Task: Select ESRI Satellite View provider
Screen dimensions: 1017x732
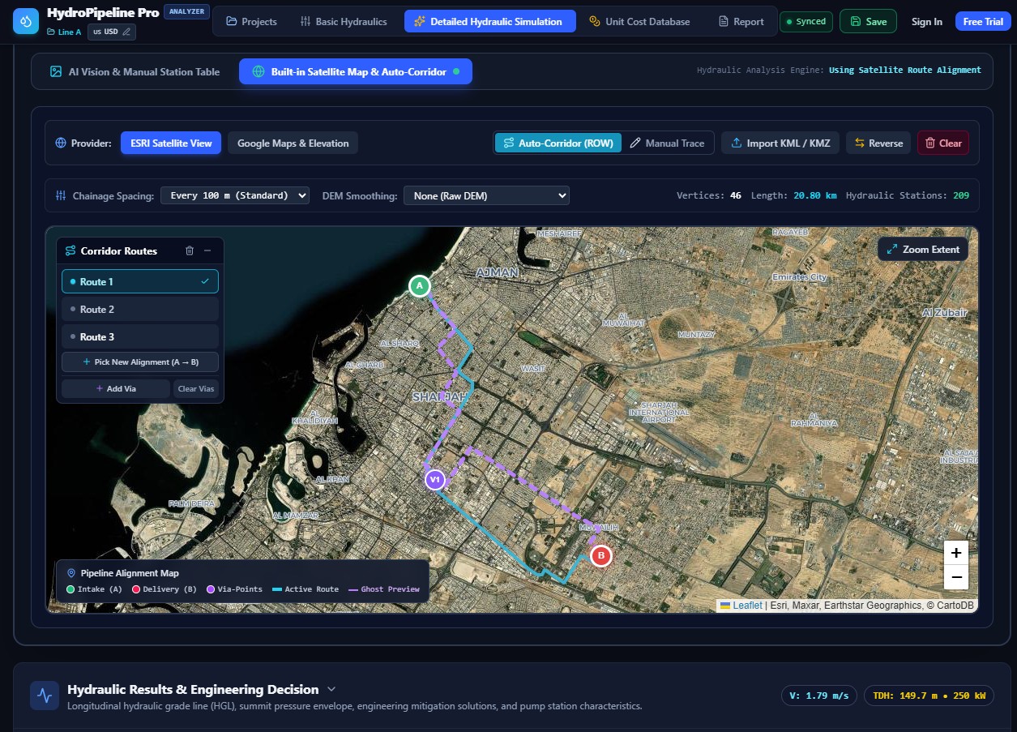Action: (171, 143)
